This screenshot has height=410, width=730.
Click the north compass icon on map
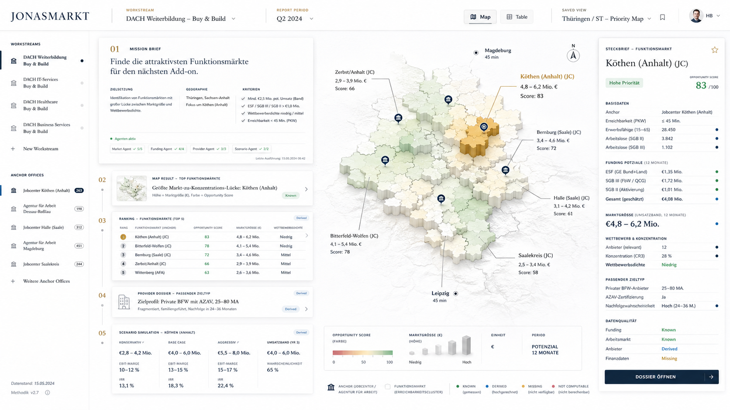click(573, 55)
